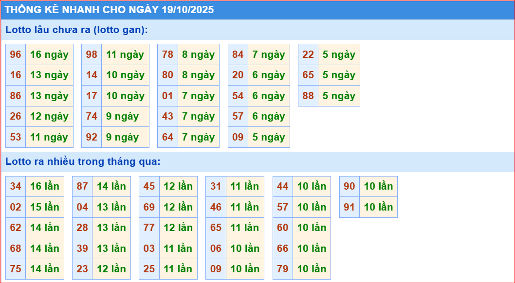Click lotto number 03
The width and height of the screenshot is (515, 283).
coord(149,248)
